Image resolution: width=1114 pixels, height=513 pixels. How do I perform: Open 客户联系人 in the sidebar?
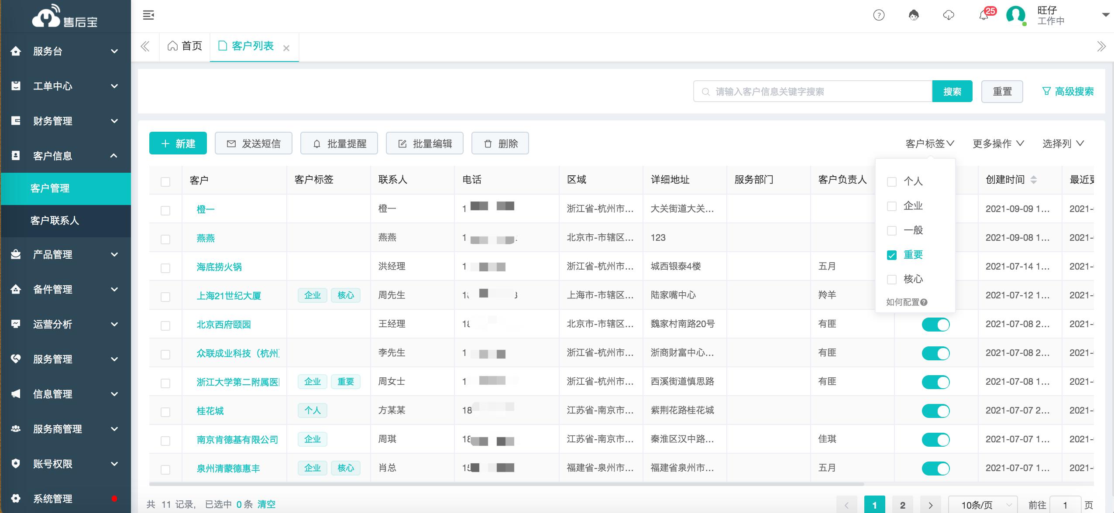[x=55, y=221]
